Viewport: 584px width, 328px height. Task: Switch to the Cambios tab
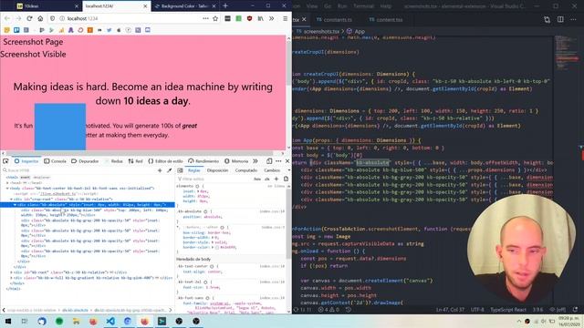(x=272, y=170)
